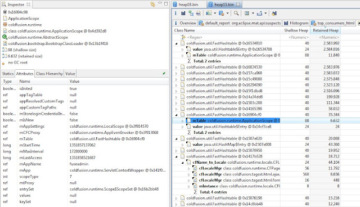Sort by Retained Heap column header
The image size is (360, 207).
(x=325, y=30)
